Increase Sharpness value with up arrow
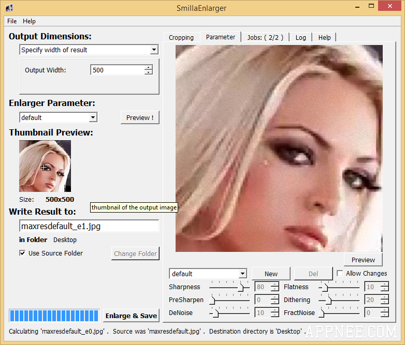The width and height of the screenshot is (405, 345). point(275,284)
